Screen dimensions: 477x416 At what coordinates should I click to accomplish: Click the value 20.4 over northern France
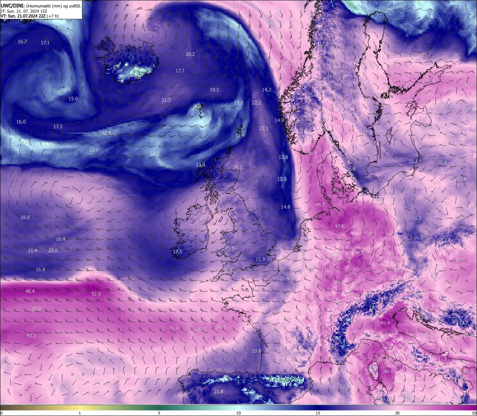[284, 279]
